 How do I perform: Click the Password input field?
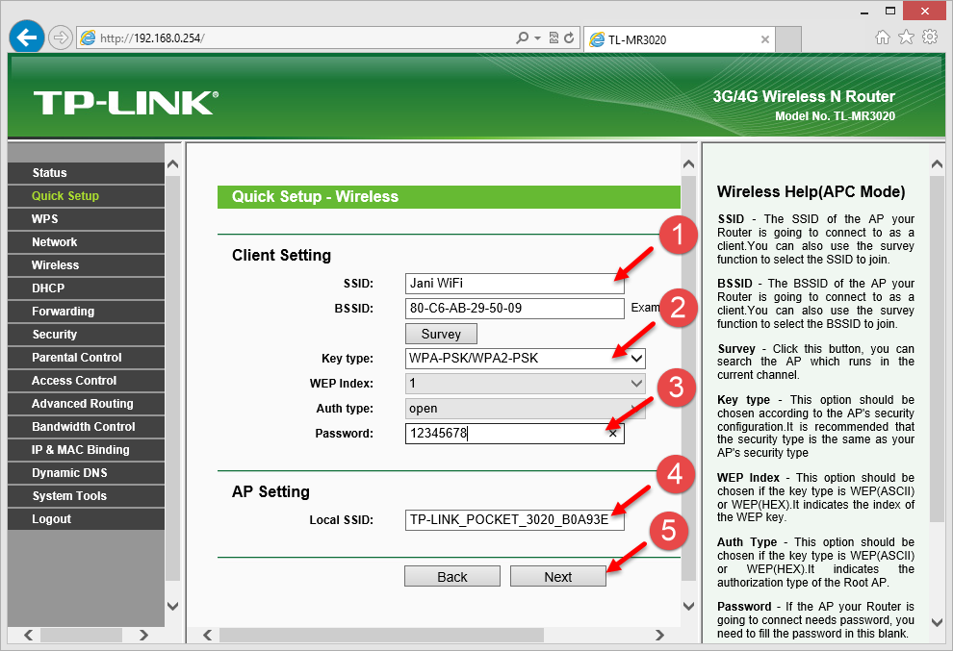(514, 434)
